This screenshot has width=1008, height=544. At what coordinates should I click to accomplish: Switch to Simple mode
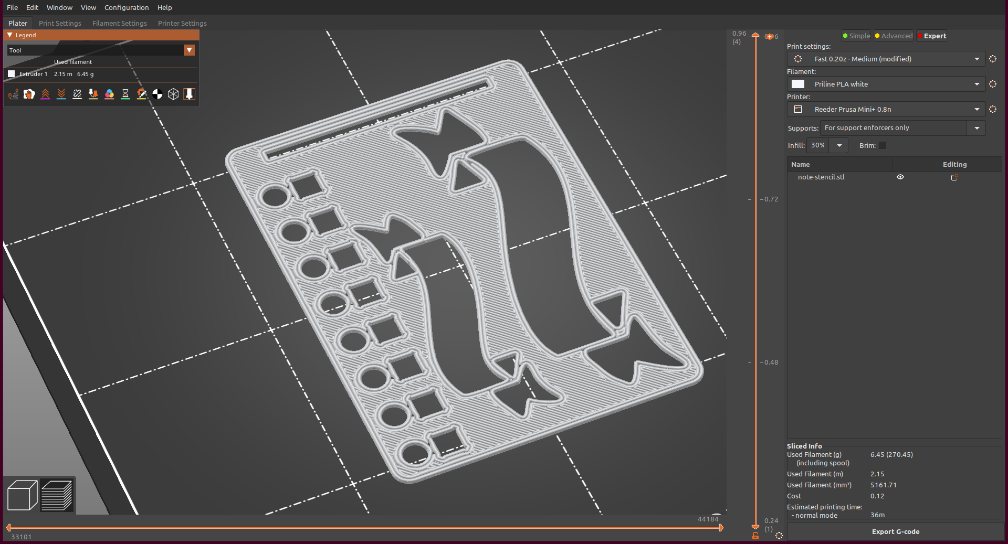(x=856, y=36)
